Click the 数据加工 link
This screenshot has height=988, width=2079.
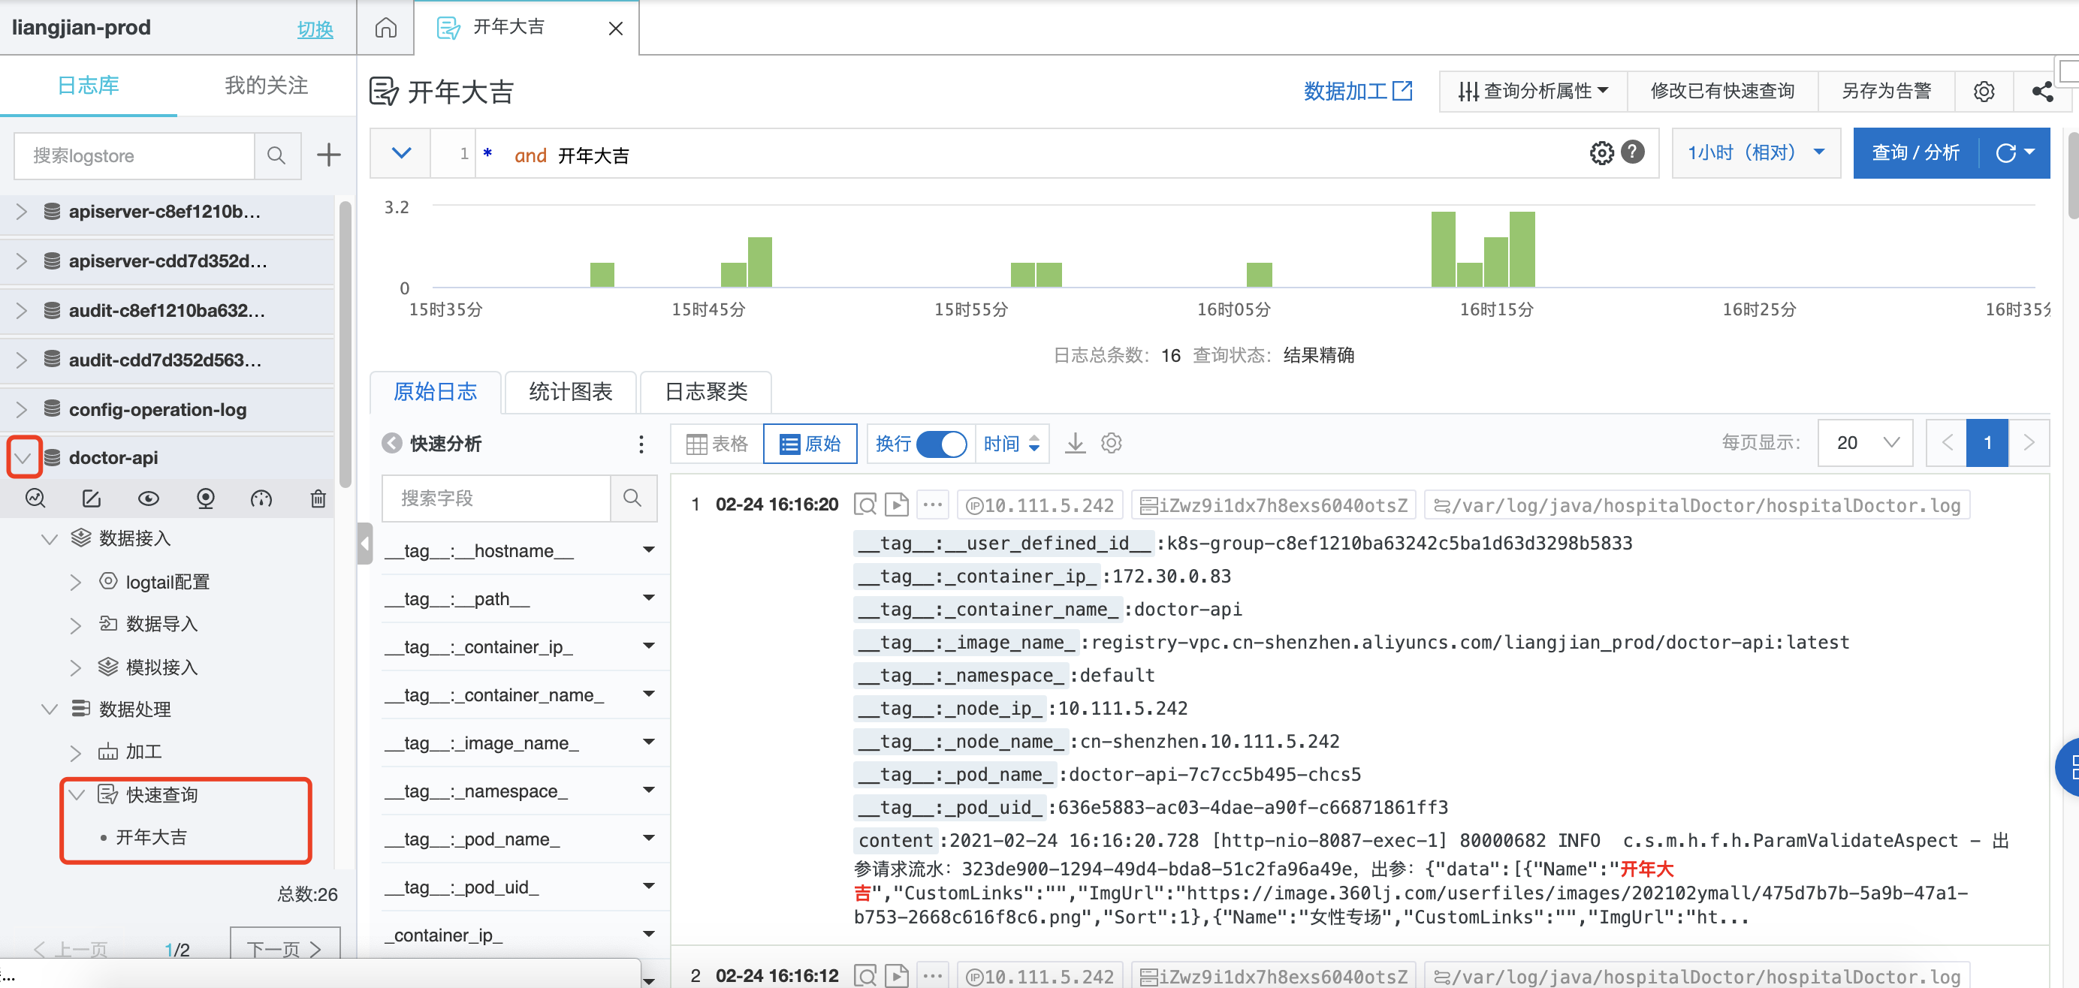pos(1357,91)
